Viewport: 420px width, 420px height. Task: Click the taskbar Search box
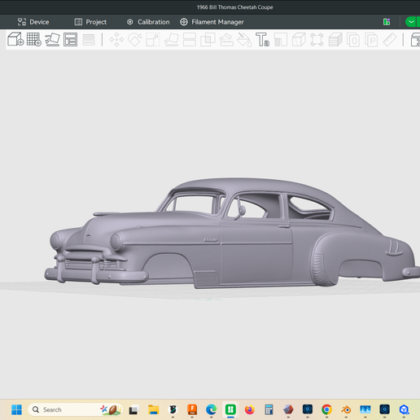tap(75, 409)
